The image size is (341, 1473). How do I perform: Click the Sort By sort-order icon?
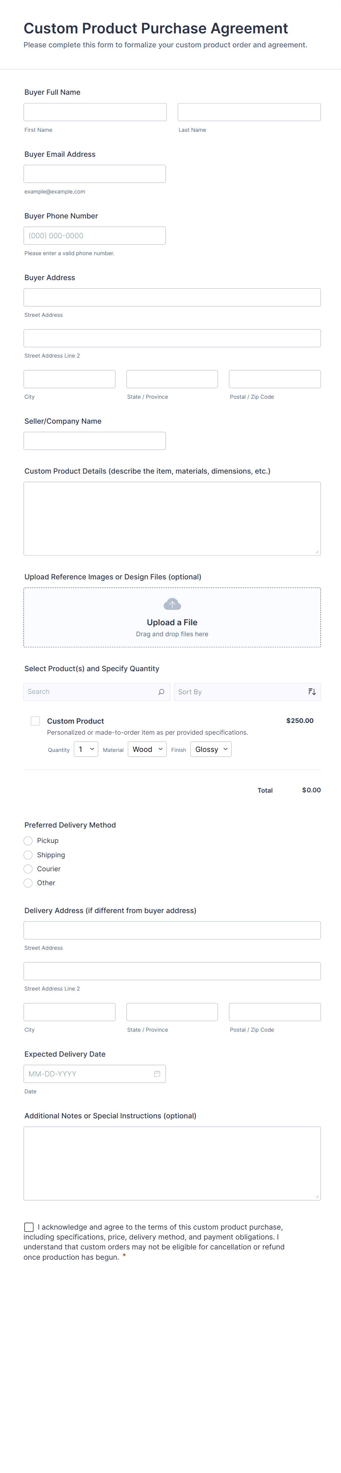[x=312, y=692]
